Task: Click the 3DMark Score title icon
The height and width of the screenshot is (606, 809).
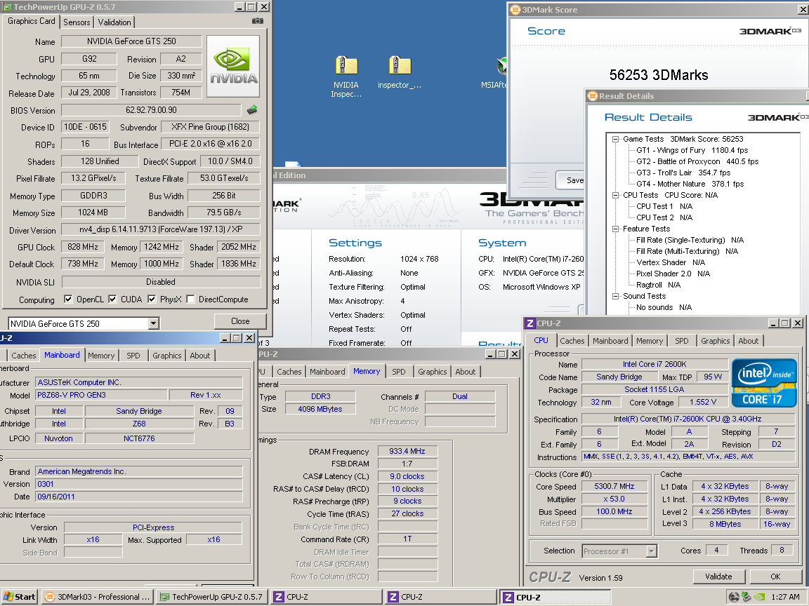Action: pyautogui.click(x=515, y=9)
